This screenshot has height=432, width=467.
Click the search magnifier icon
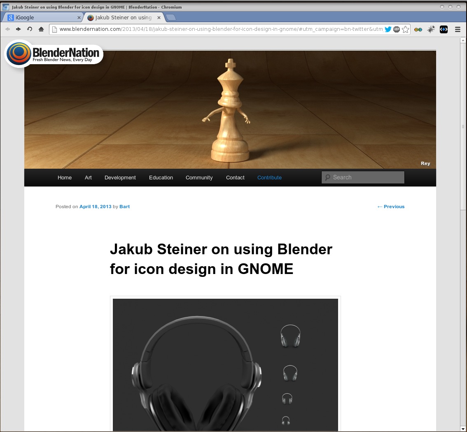[x=328, y=177]
